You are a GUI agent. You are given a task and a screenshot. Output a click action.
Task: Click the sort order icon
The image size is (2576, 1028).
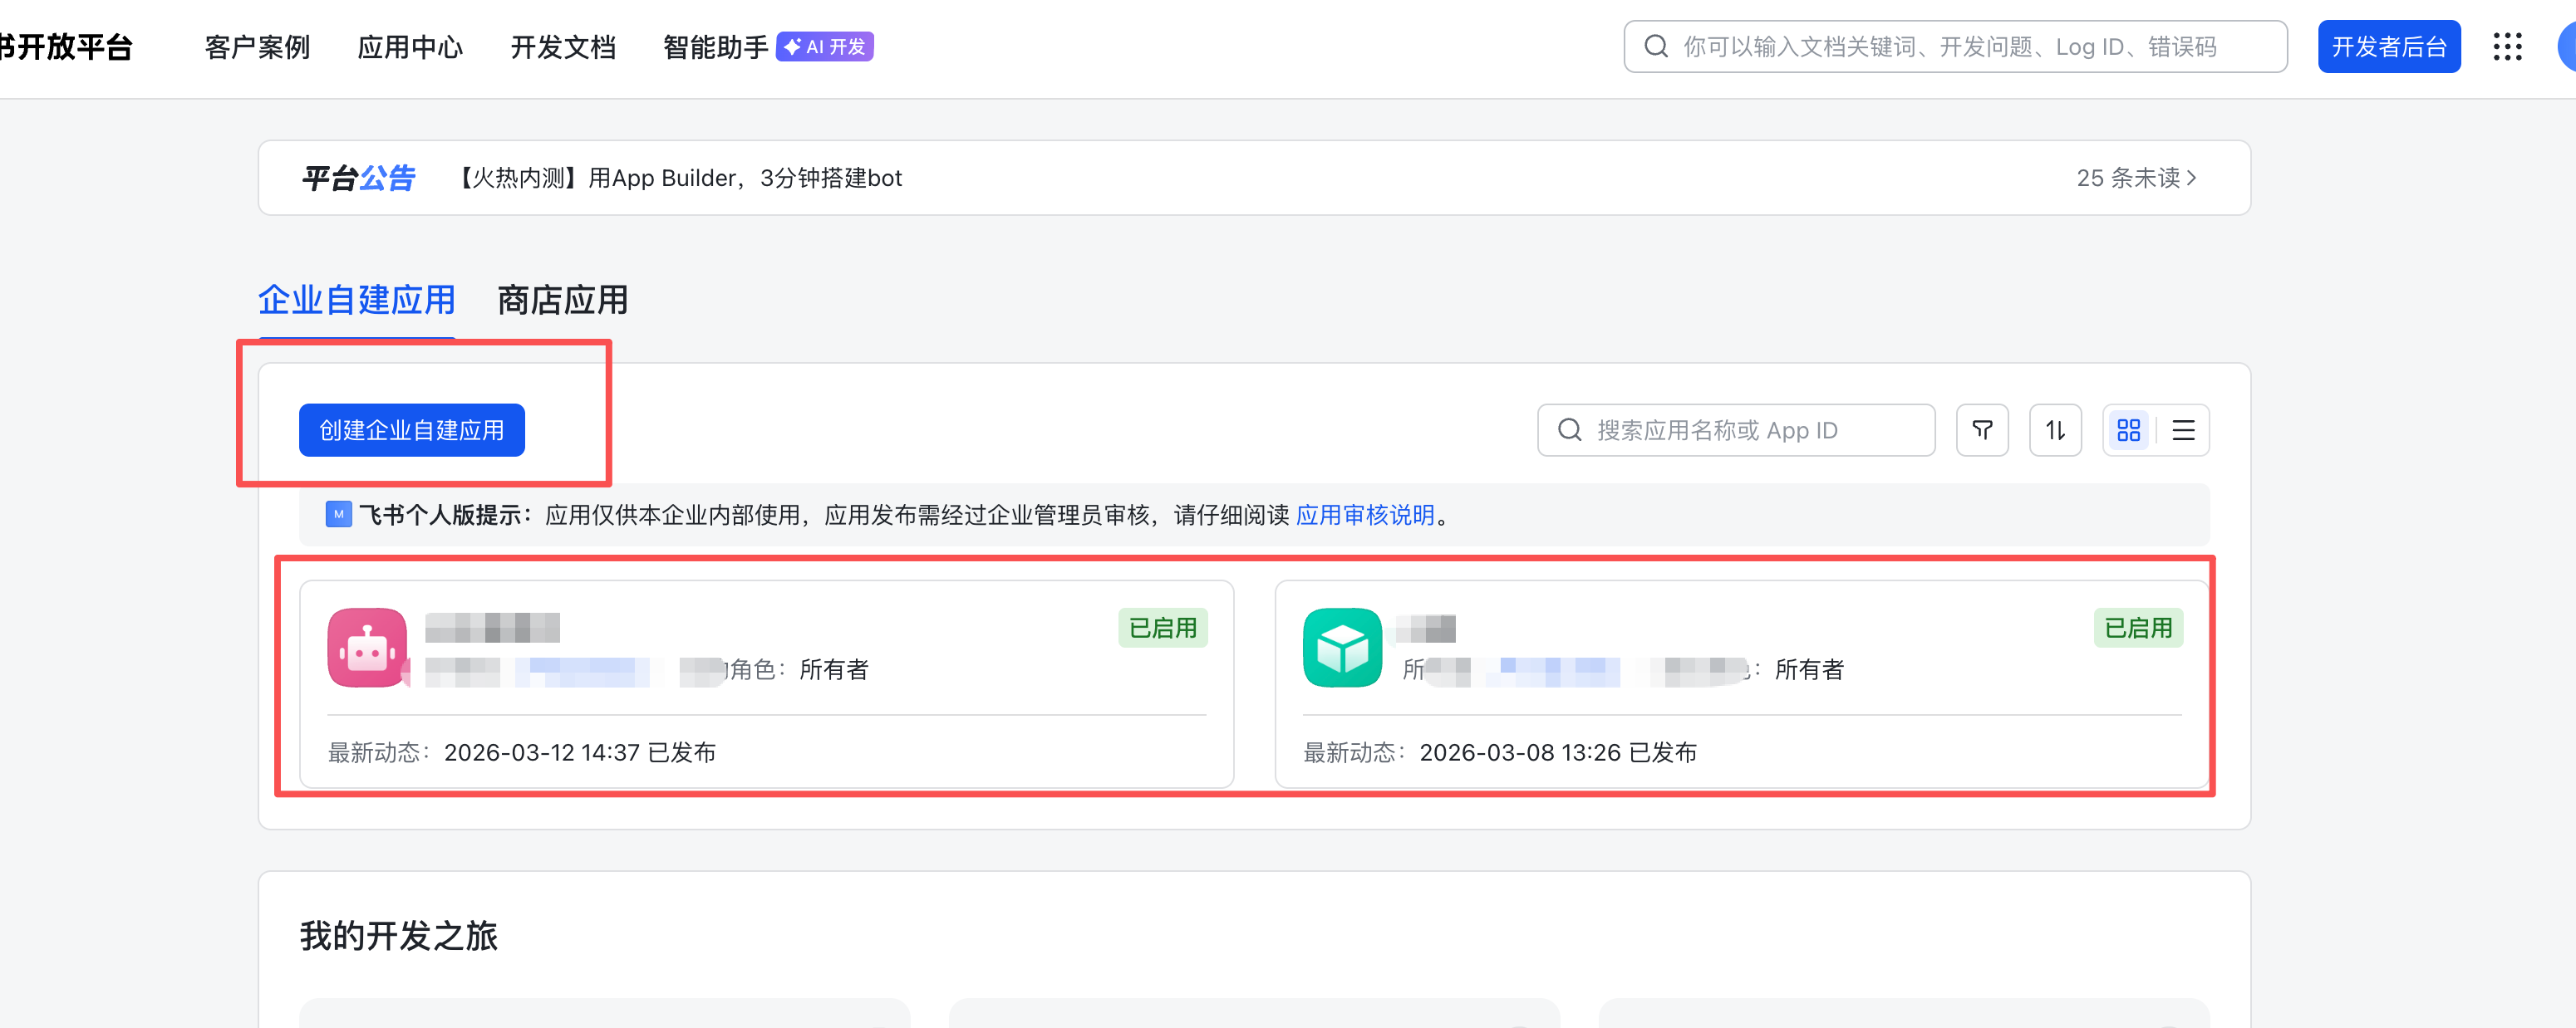coord(2055,431)
